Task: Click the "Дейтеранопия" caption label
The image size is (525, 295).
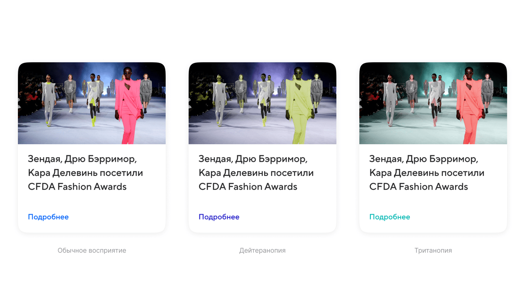Action: click(x=262, y=250)
